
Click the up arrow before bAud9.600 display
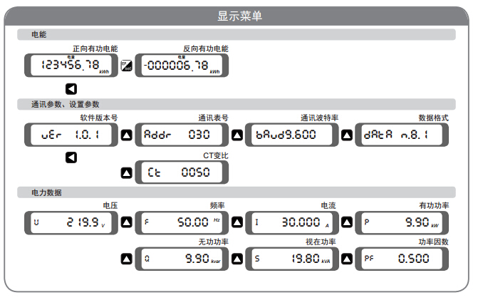(x=237, y=135)
